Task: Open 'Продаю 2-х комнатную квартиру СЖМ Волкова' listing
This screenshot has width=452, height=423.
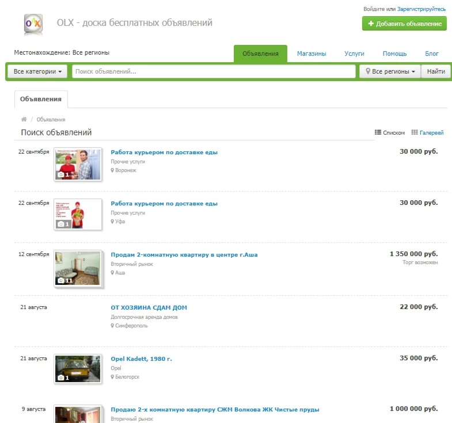Action: click(x=215, y=409)
